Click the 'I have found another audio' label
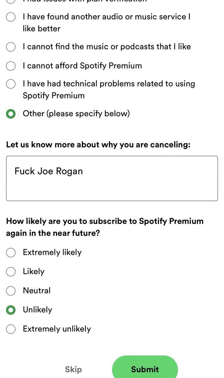Screen dimensions: 224x378 coord(107,22)
